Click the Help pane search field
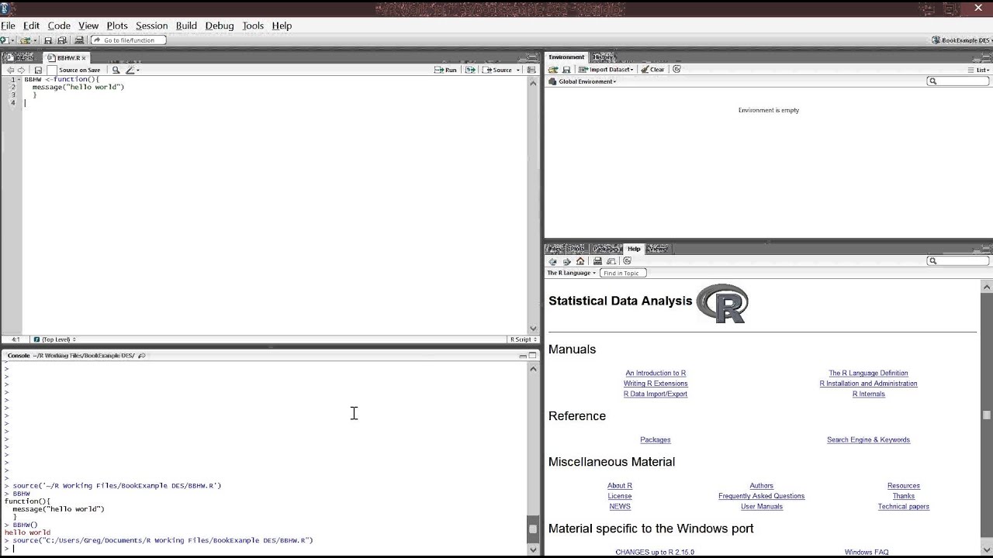The width and height of the screenshot is (993, 558). point(958,261)
